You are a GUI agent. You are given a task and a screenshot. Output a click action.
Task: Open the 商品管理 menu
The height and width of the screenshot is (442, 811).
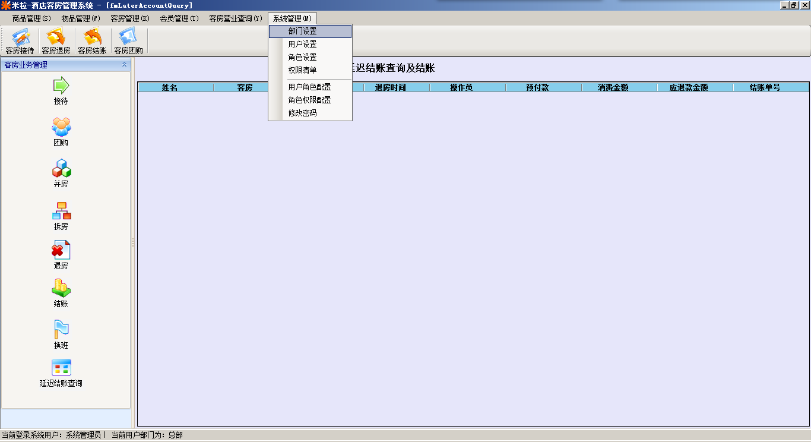point(31,18)
